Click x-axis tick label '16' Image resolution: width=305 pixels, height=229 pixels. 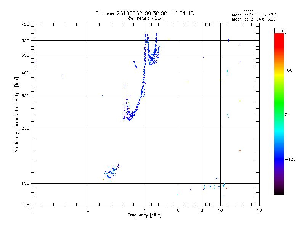pos(259,210)
